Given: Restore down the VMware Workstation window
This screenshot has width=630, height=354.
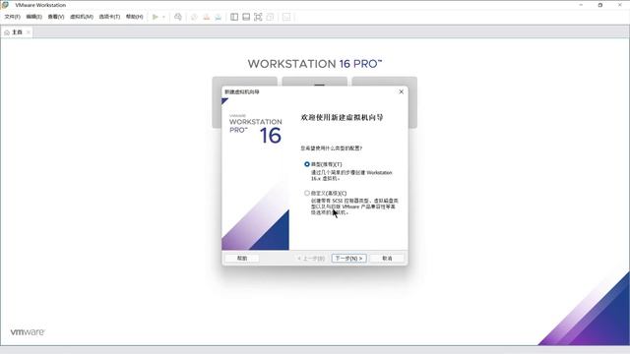Looking at the screenshot, I should 600,5.
